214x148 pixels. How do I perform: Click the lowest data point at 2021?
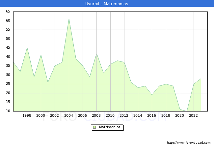pyautogui.click(x=187, y=111)
